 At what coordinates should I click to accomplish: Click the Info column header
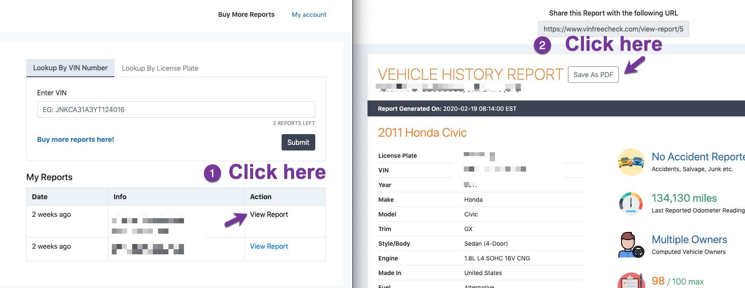(x=120, y=197)
